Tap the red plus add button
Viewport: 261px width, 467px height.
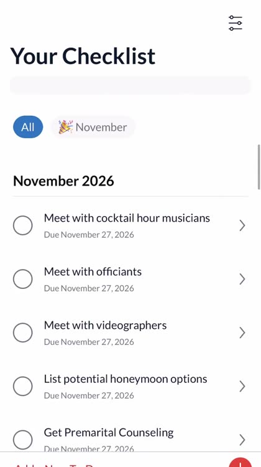point(240,462)
